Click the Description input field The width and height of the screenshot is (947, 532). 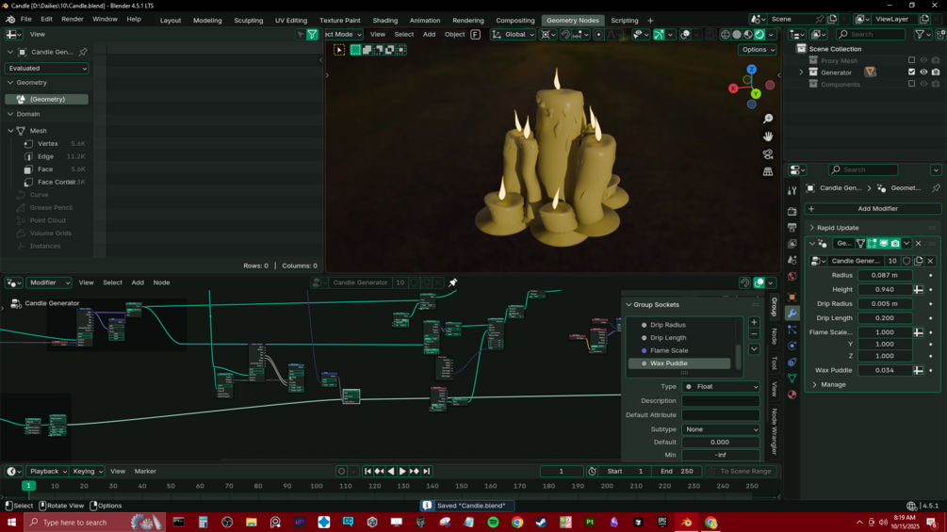tap(721, 400)
